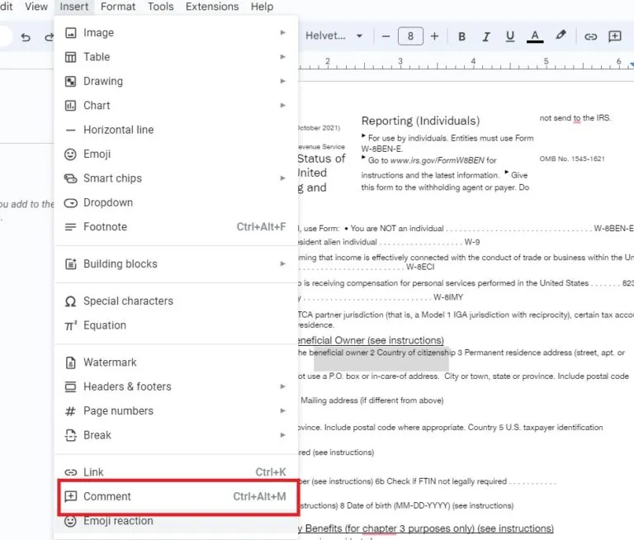Click the insert link toolbar icon
This screenshot has width=634, height=540.
click(x=590, y=37)
